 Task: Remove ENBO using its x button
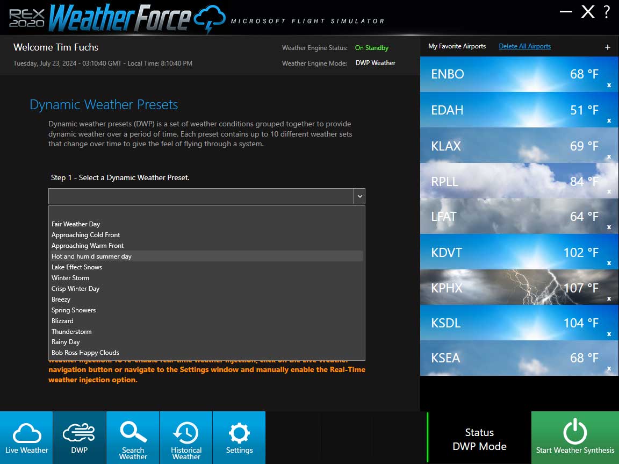(608, 86)
